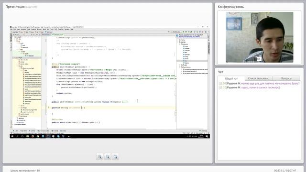Click the active IntelliJ IDEA icon in the taskbar
Image resolution: width=306 pixels, height=172 pixels.
(x=48, y=136)
